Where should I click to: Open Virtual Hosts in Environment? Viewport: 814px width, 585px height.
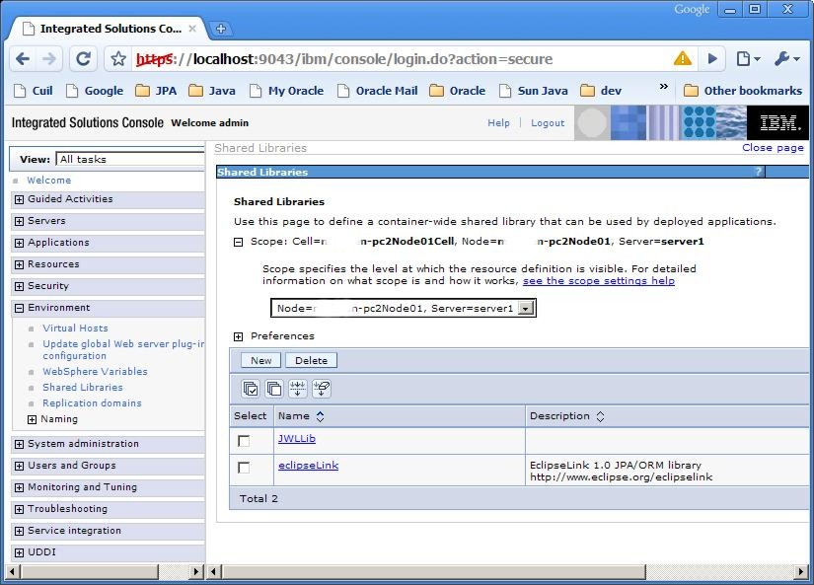(x=75, y=329)
